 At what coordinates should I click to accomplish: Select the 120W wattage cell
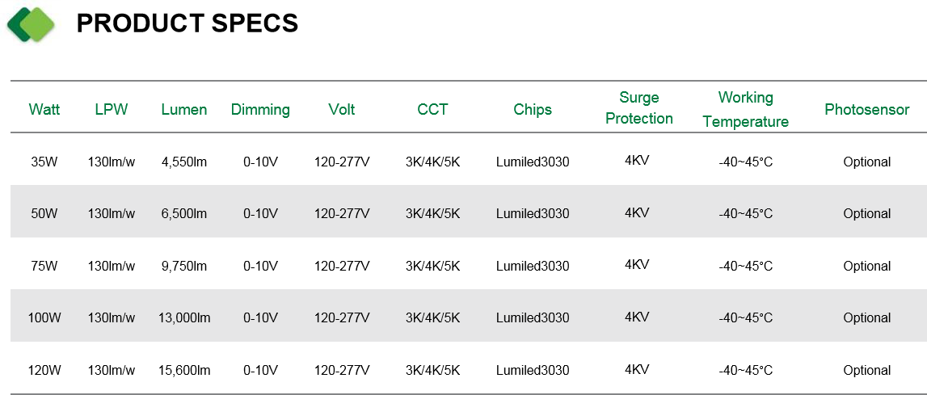pos(44,371)
